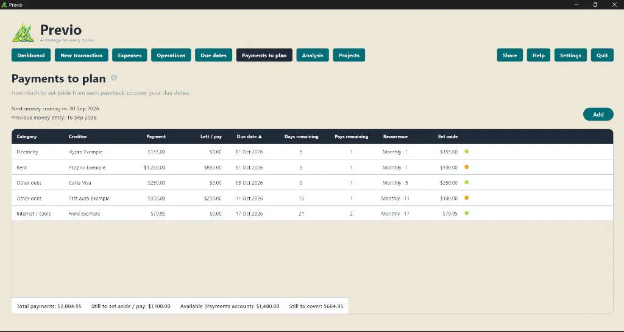Image resolution: width=624 pixels, height=332 pixels.
Task: Select the Internet / cable category cell
Action: 34,213
